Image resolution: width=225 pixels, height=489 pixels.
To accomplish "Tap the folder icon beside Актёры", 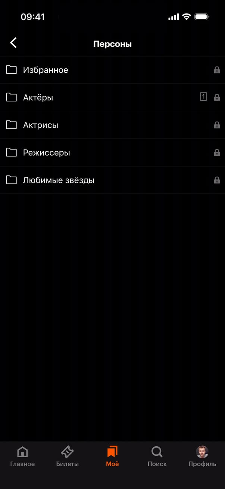I will 12,97.
